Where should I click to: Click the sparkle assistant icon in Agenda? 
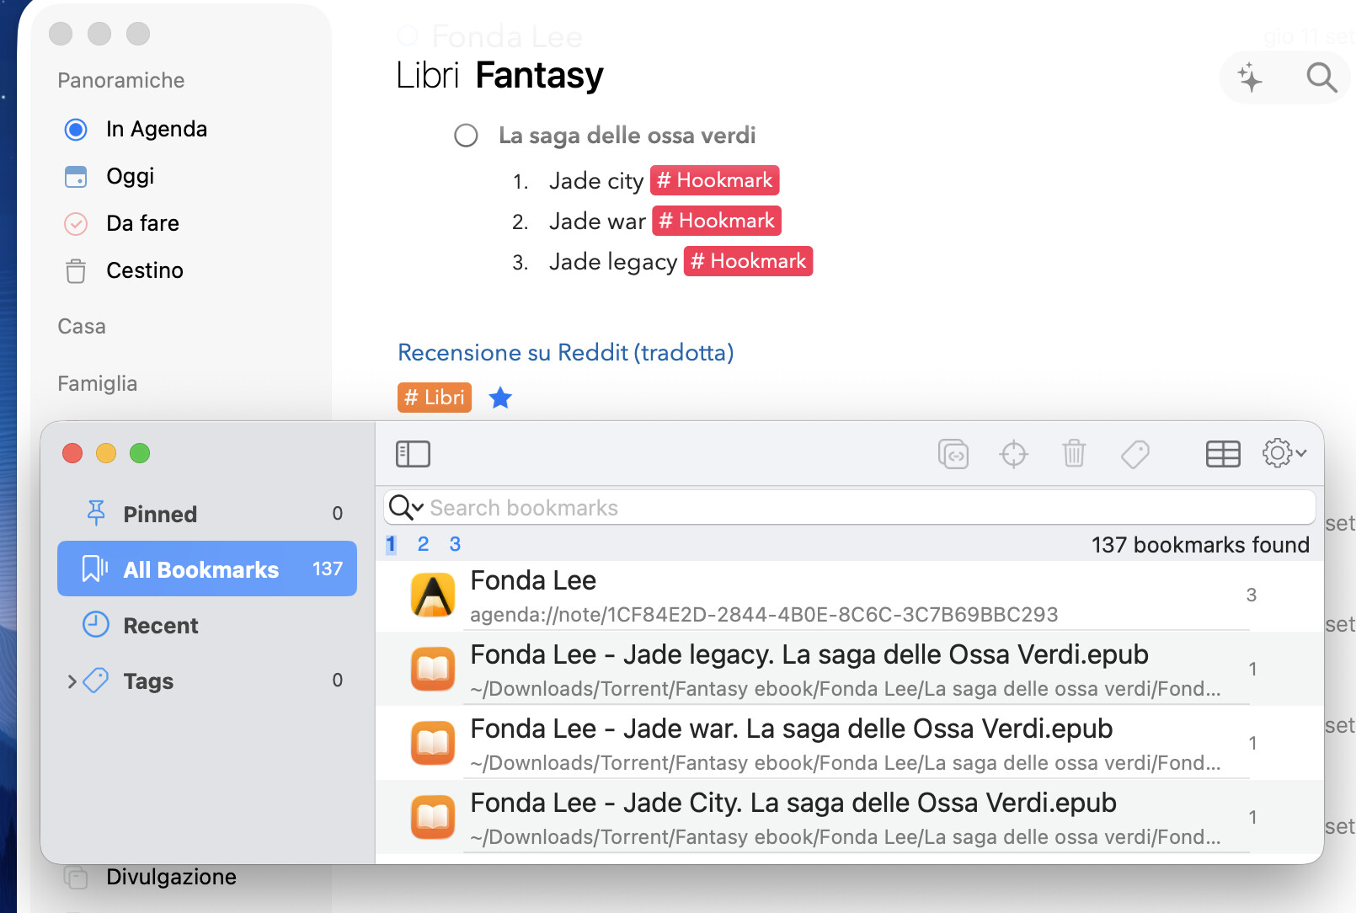tap(1250, 77)
